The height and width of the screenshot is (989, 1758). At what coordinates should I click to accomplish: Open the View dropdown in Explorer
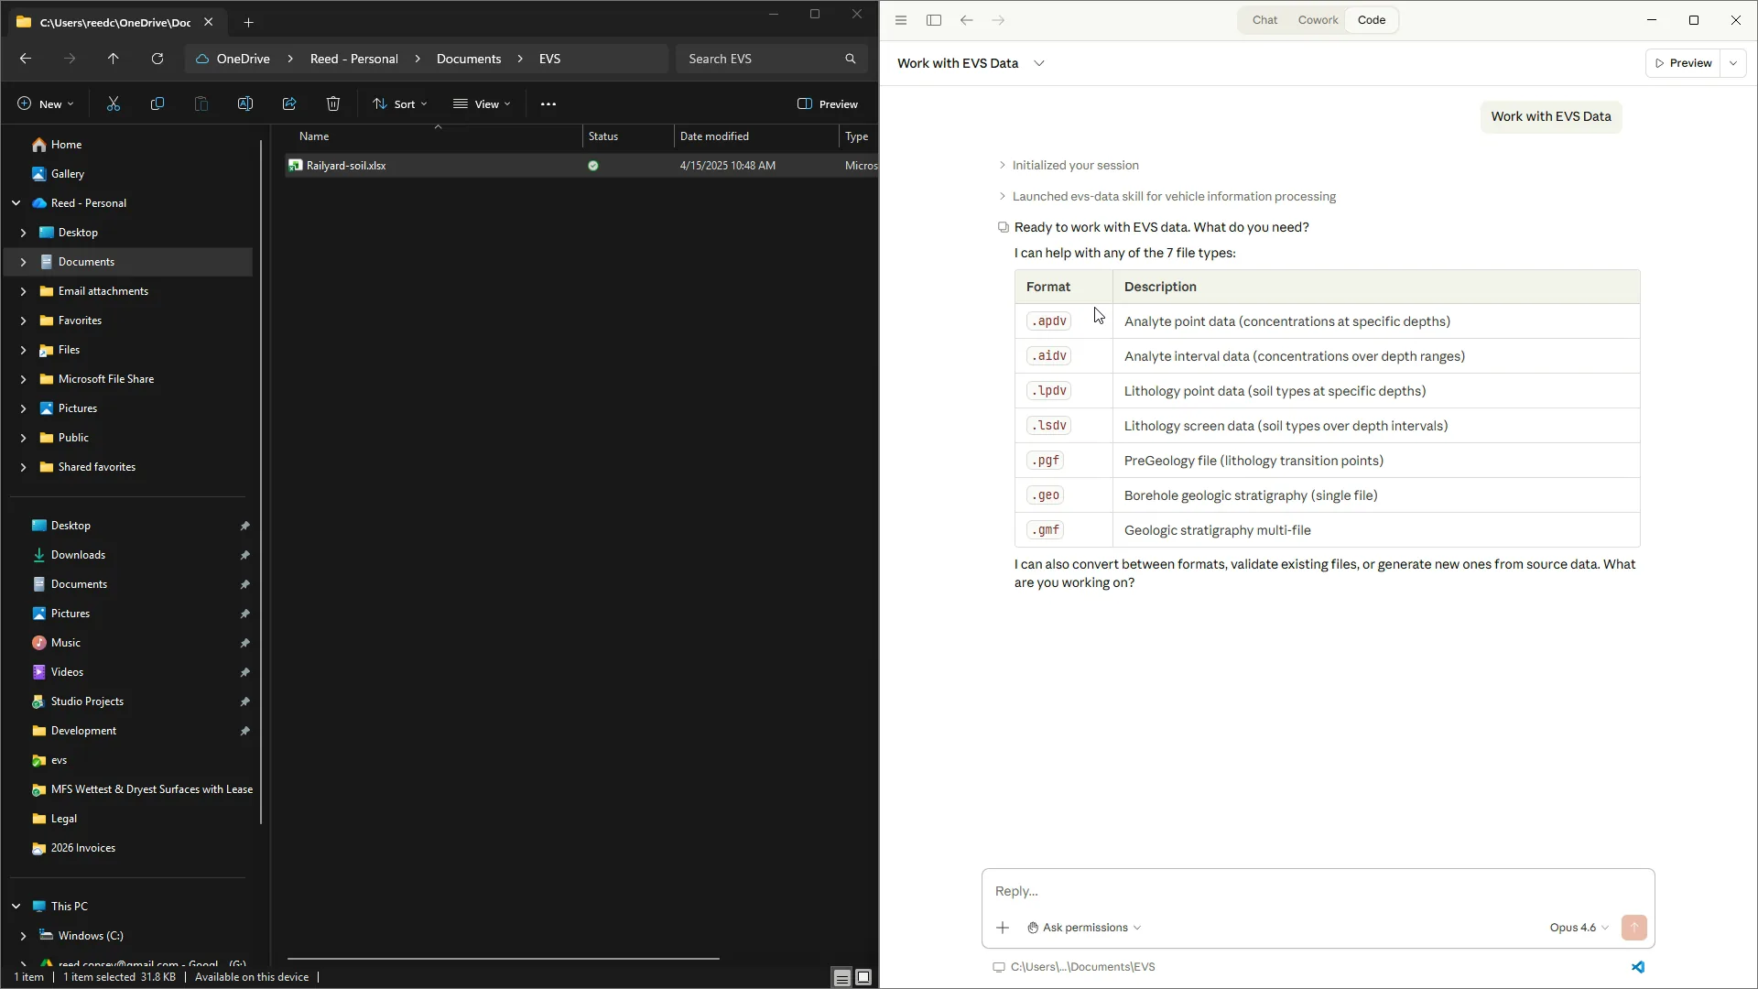tap(482, 104)
